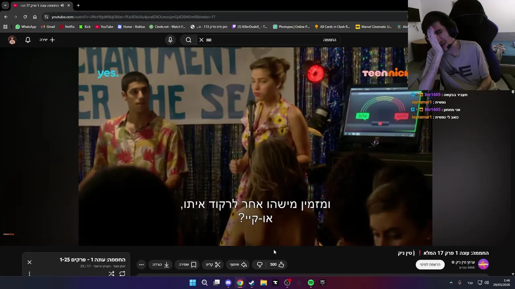Show hidden system tray icons

click(x=450, y=283)
